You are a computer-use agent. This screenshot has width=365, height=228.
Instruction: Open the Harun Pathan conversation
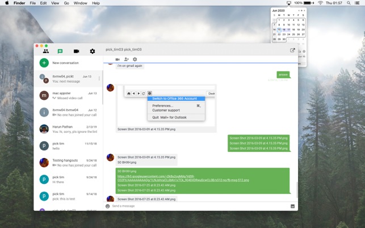pyautogui.click(x=69, y=129)
